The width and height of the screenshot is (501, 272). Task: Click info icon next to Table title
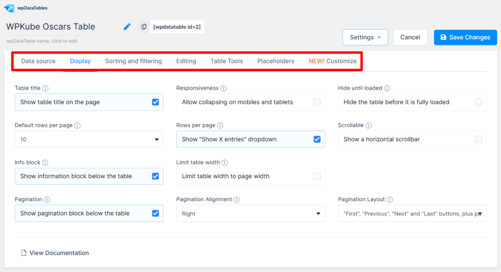(x=45, y=88)
